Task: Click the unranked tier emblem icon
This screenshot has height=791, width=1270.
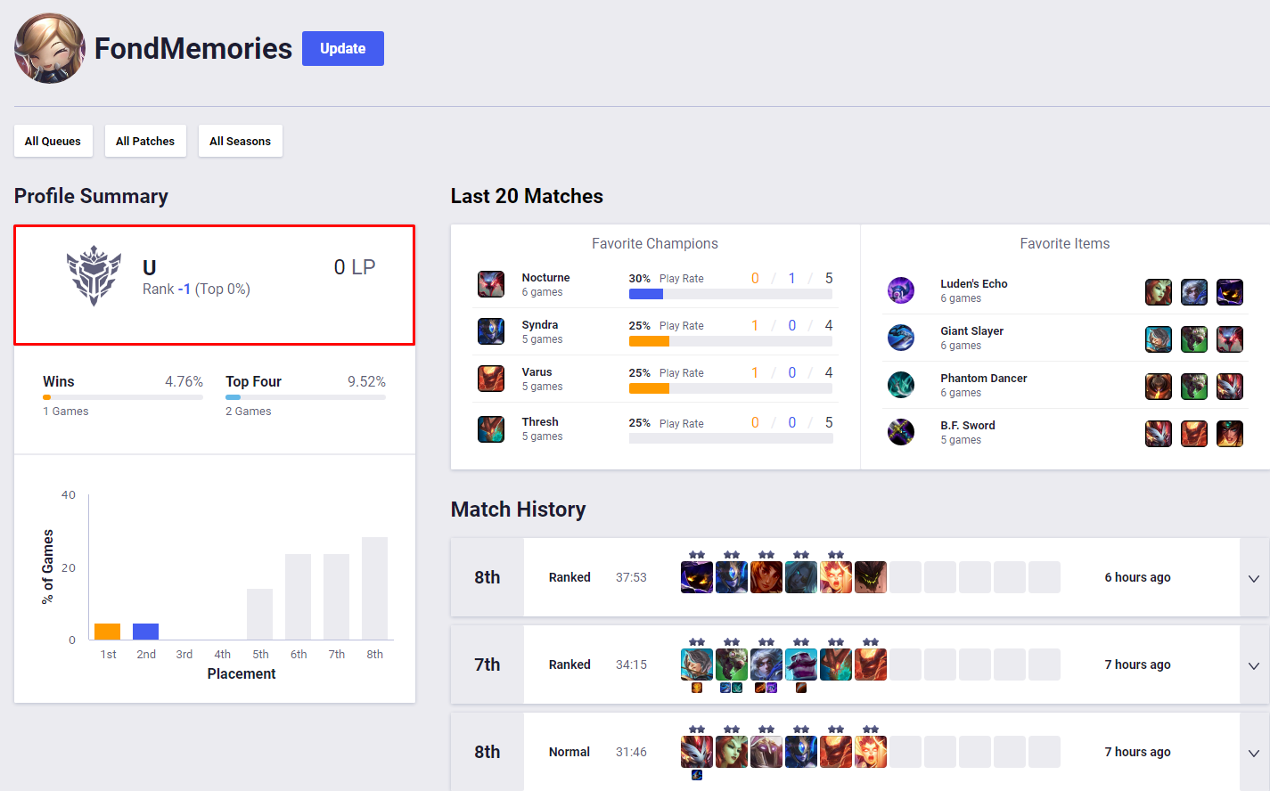Action: [94, 276]
